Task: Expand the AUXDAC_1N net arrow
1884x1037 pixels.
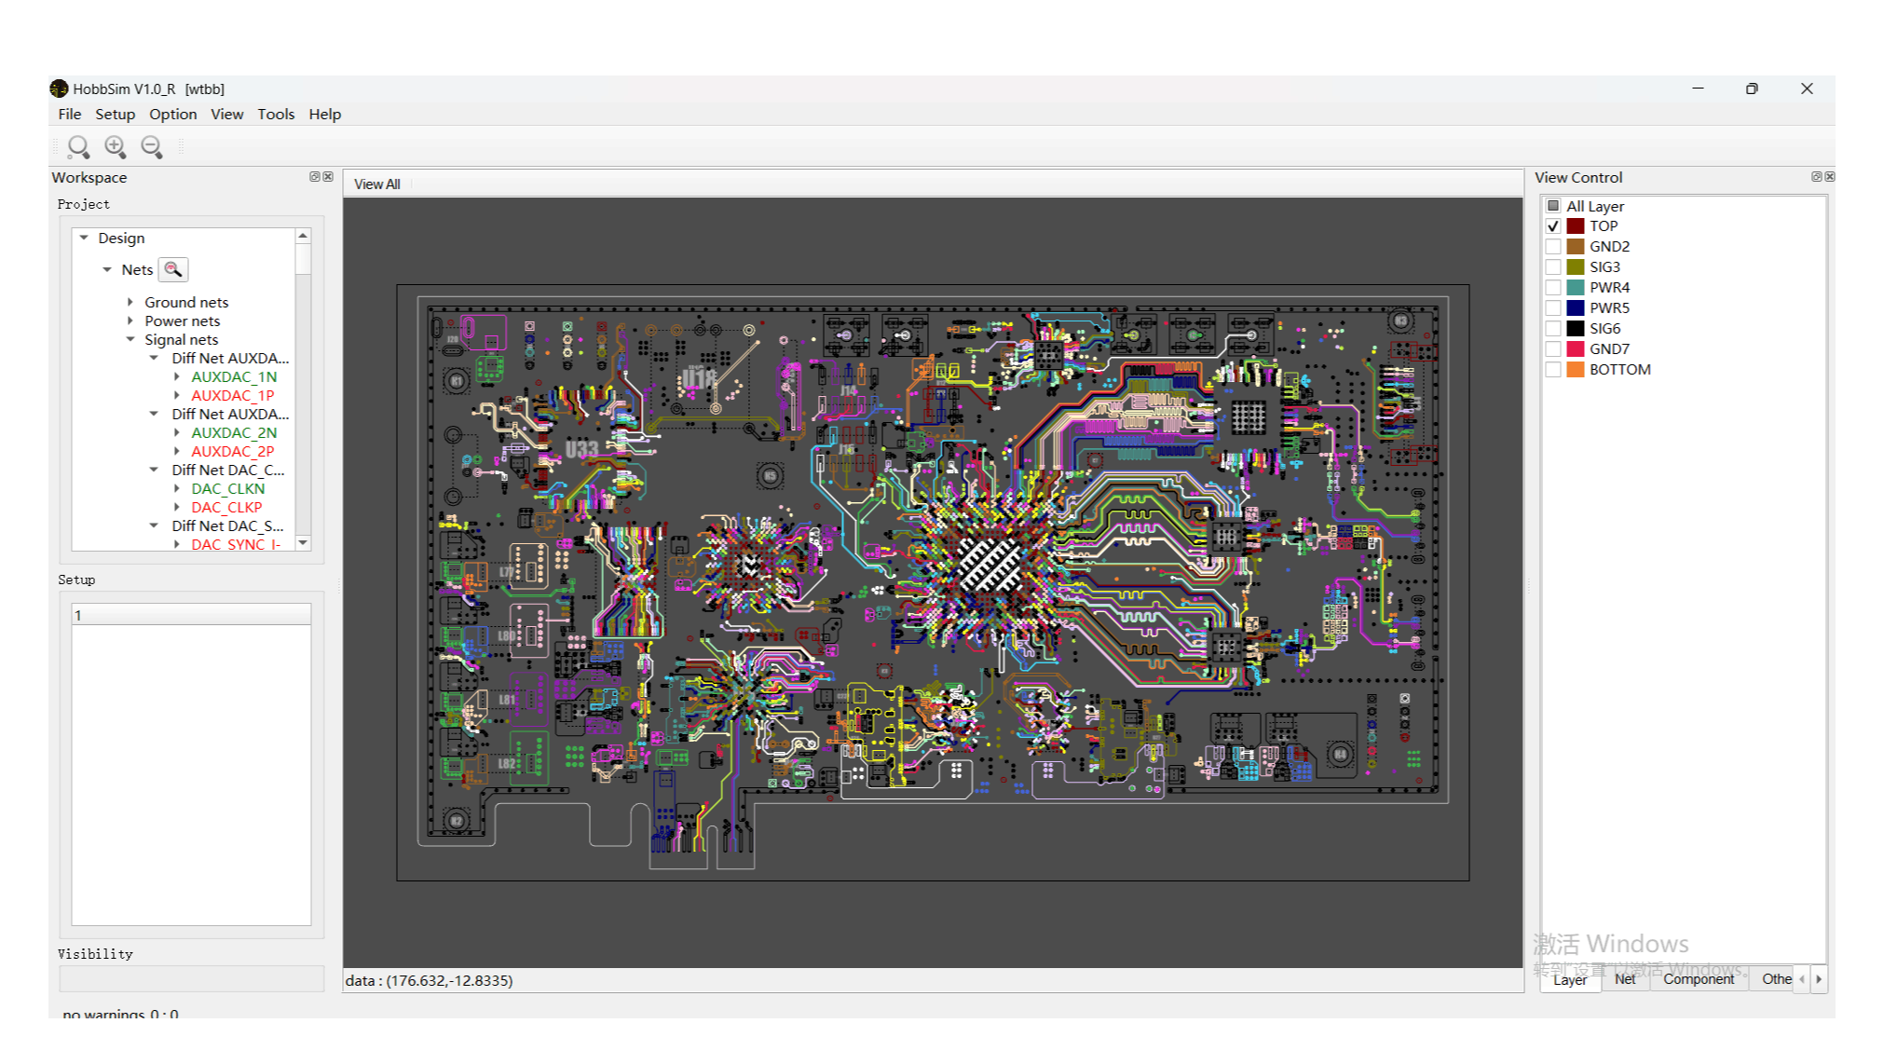Action: [x=177, y=376]
